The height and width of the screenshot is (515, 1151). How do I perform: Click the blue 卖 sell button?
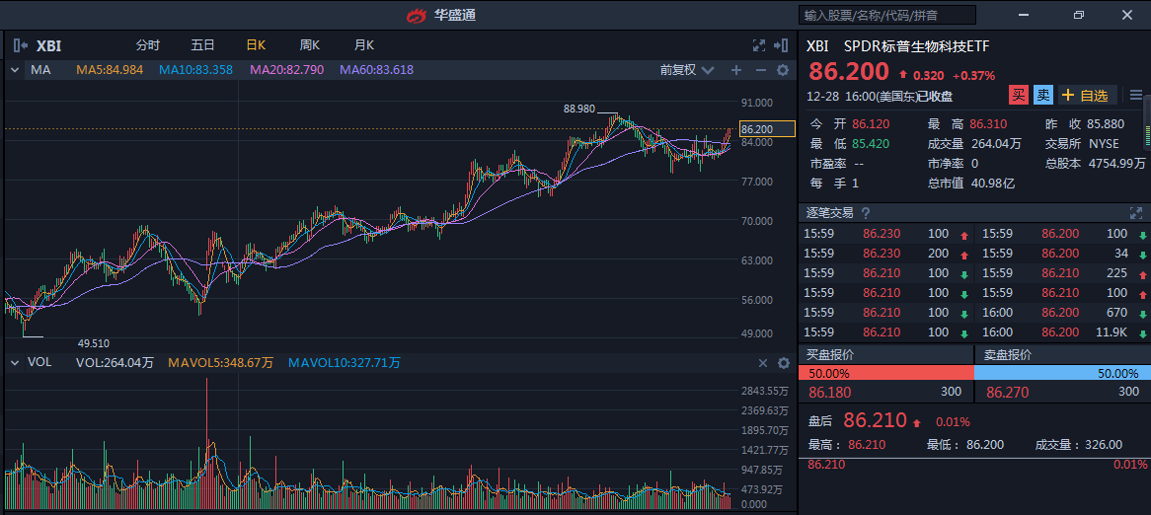[1043, 96]
